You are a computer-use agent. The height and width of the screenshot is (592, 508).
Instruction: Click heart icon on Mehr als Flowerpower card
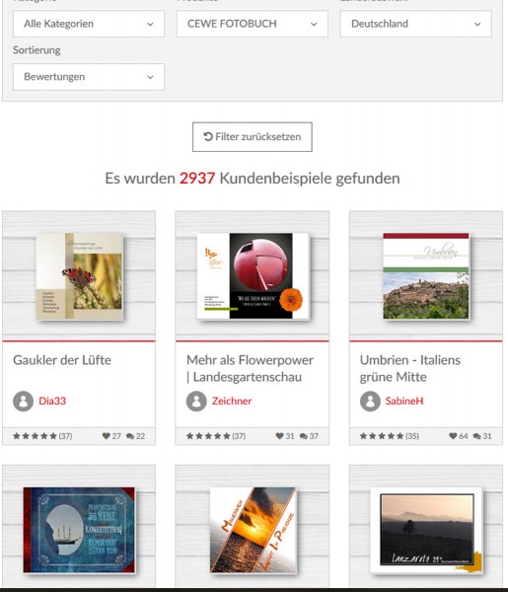(x=280, y=436)
